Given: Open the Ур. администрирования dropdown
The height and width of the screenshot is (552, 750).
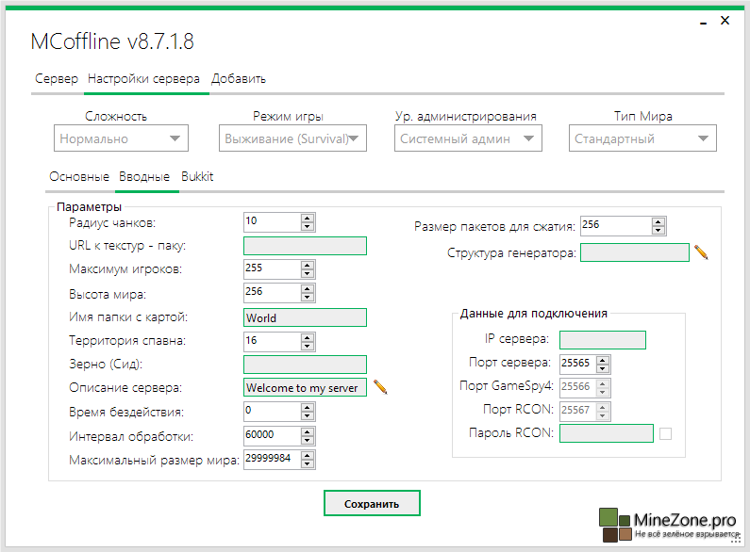Looking at the screenshot, I should 468,138.
